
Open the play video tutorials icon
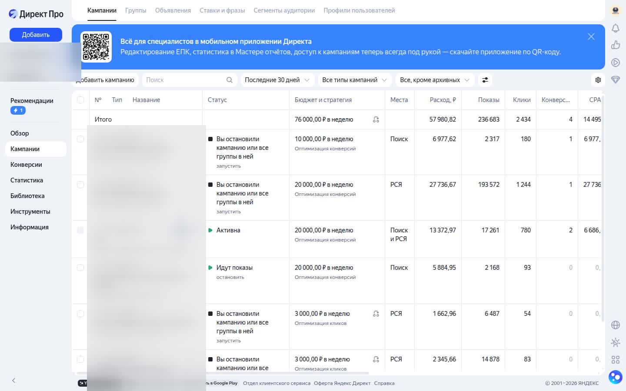tap(616, 62)
